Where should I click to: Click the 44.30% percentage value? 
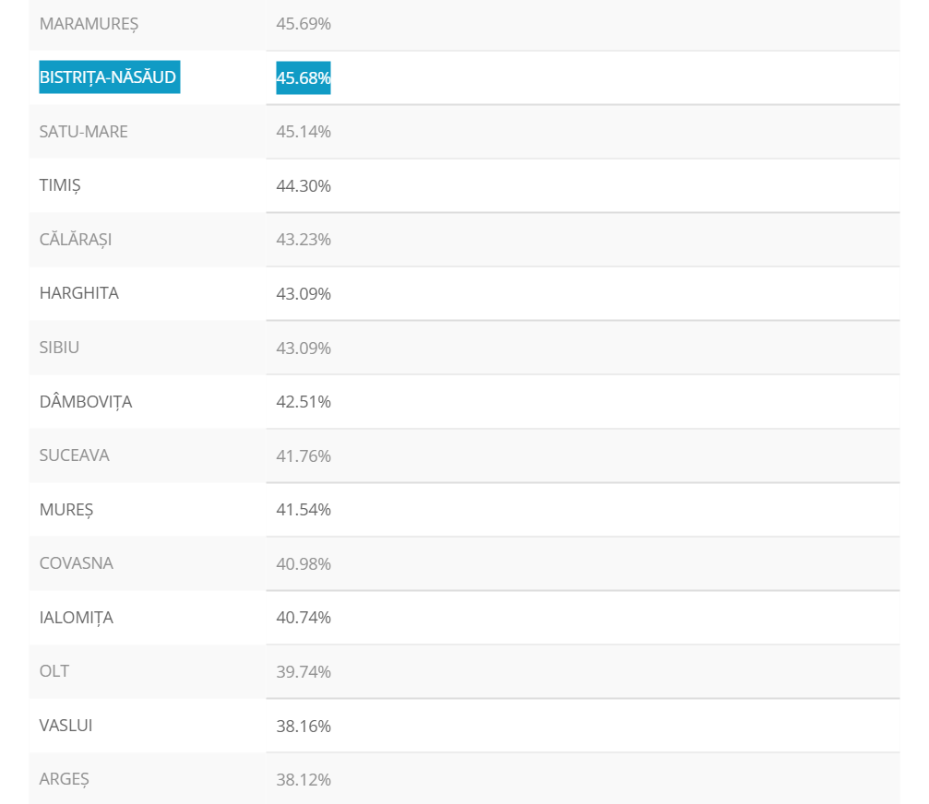click(304, 186)
